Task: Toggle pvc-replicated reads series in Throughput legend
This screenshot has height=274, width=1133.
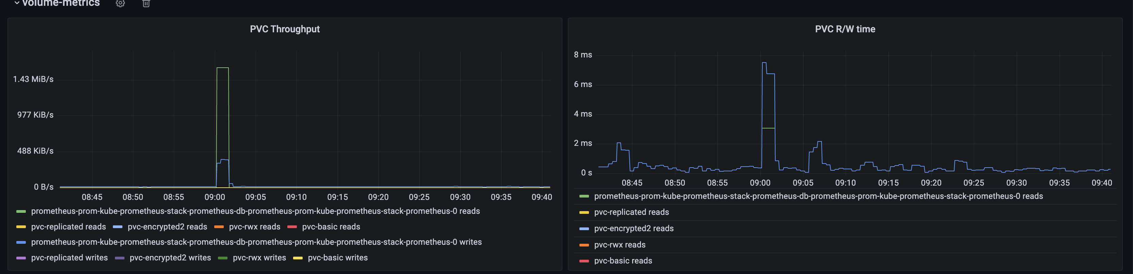Action: click(x=68, y=226)
